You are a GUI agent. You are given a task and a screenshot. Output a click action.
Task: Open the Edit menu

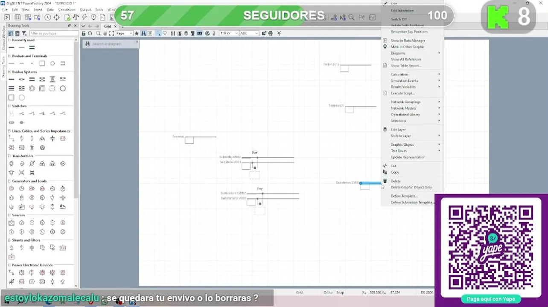(x=15, y=9)
